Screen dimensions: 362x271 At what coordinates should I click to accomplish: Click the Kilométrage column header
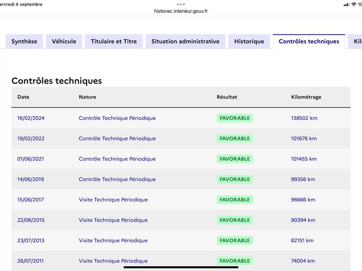pos(306,97)
